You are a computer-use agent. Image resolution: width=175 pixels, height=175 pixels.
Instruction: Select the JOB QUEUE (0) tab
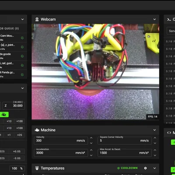pos(9,28)
